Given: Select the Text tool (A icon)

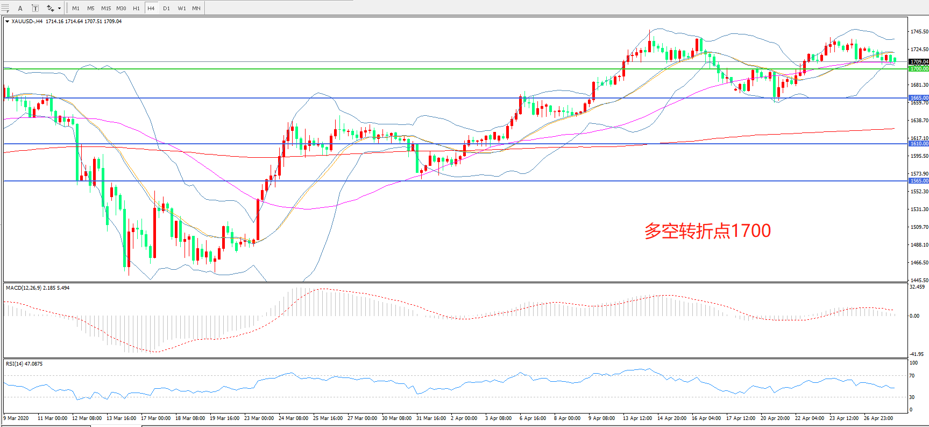Looking at the screenshot, I should [20, 8].
